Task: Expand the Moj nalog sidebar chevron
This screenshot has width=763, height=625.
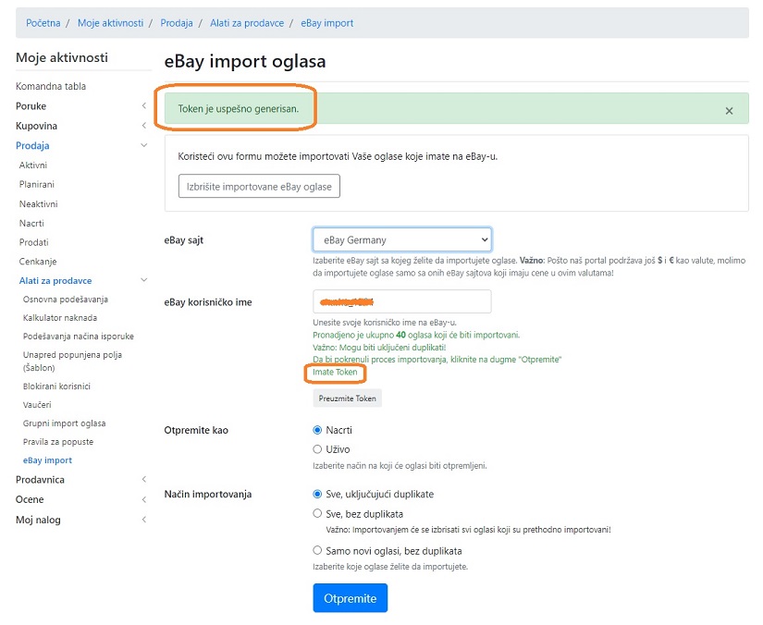Action: [x=144, y=520]
